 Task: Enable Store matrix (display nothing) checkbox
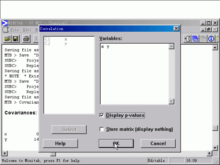click(102, 129)
